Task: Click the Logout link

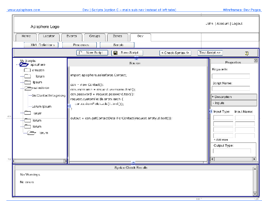Action: (237, 24)
